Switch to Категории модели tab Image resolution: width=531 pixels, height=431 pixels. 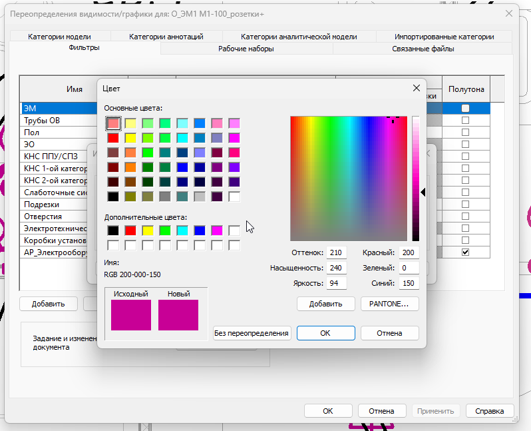click(x=60, y=37)
